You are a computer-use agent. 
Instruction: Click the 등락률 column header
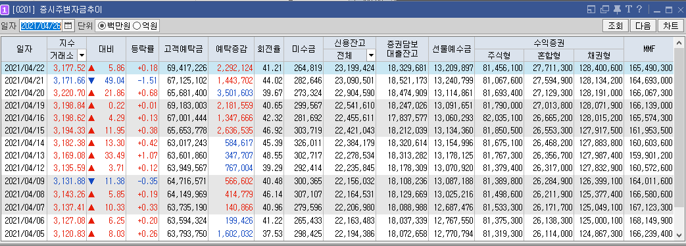142,49
